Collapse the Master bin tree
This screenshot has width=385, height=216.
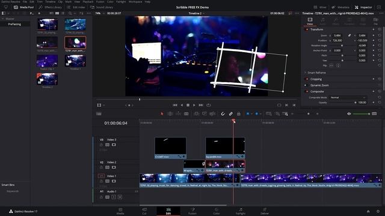(x=2, y=19)
